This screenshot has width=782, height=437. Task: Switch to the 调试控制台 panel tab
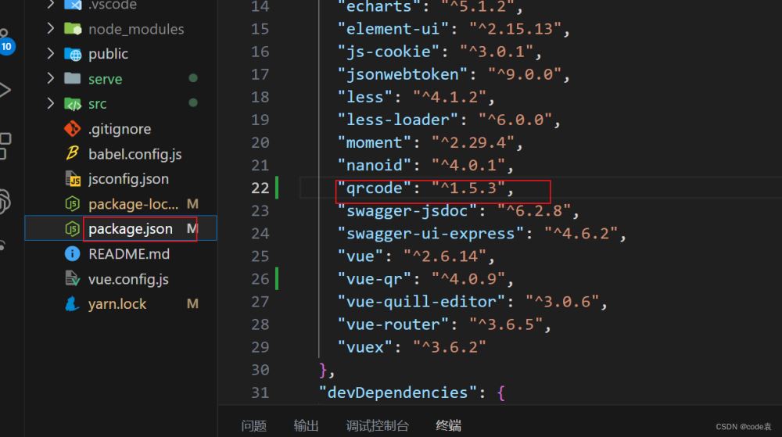click(378, 425)
